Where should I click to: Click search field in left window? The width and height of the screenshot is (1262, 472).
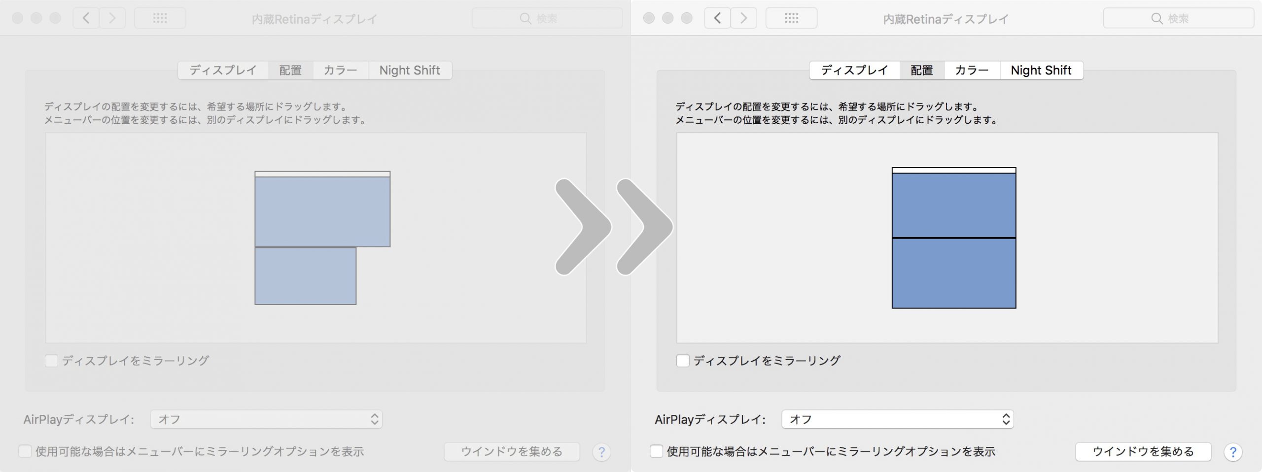[x=547, y=18]
